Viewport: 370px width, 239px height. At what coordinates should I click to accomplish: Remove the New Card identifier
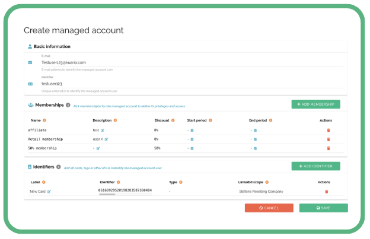click(326, 192)
